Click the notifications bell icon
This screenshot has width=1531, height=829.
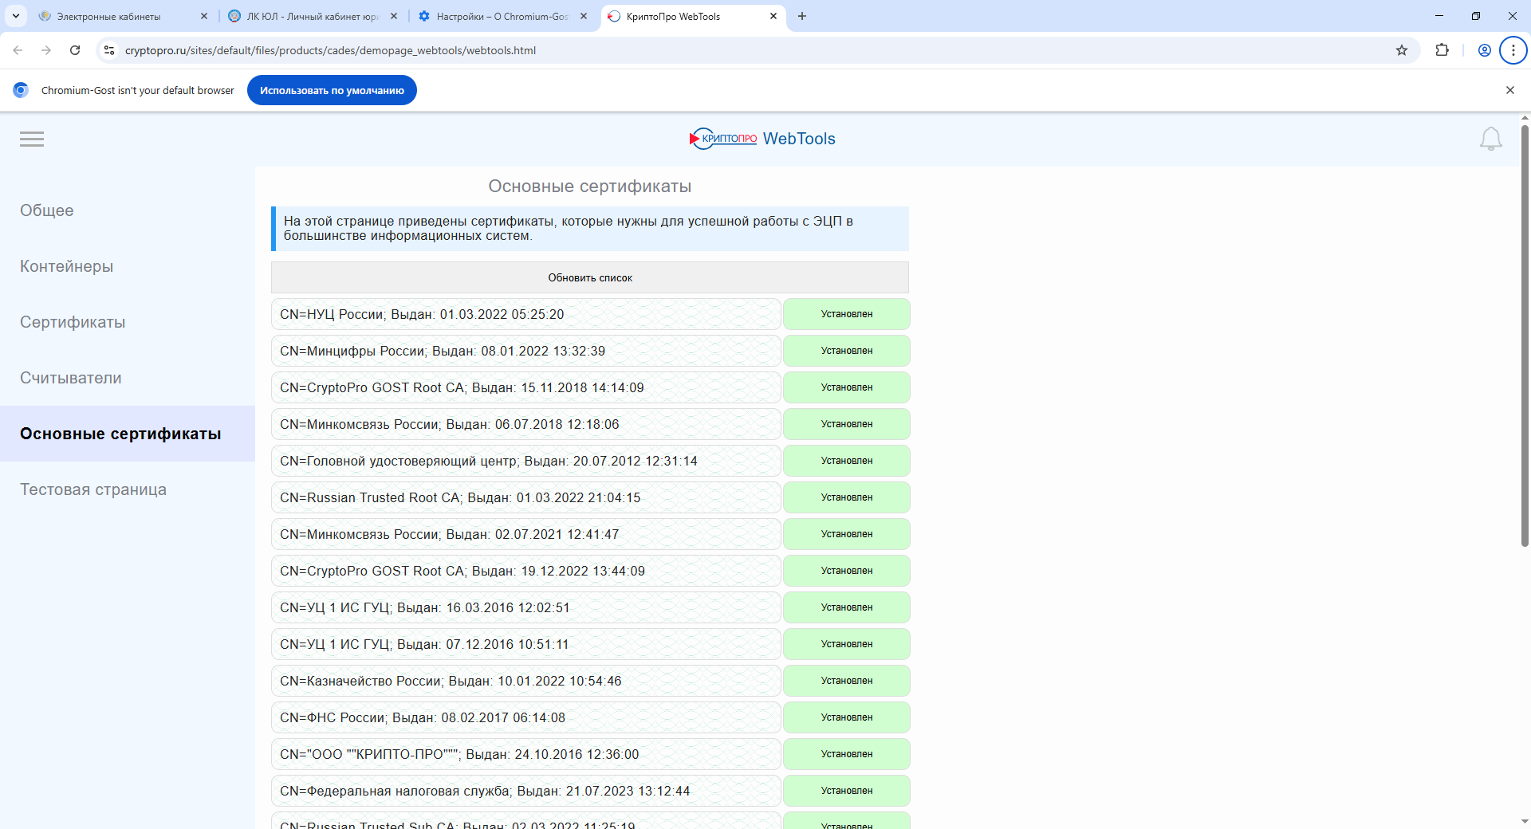point(1490,139)
